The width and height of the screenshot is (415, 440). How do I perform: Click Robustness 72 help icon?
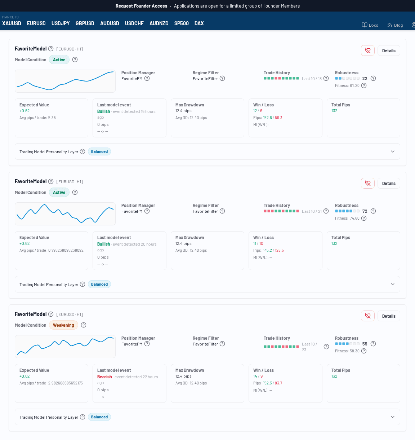coord(373,211)
